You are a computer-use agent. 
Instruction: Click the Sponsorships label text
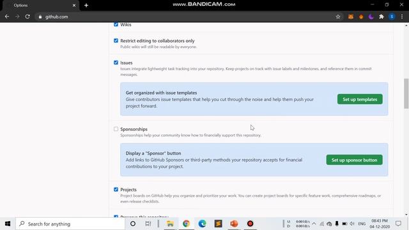134,129
